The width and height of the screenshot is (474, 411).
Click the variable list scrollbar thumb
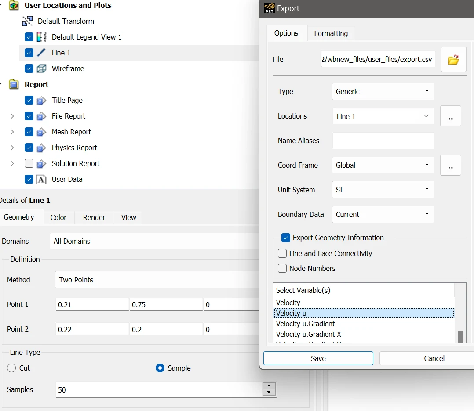point(460,337)
